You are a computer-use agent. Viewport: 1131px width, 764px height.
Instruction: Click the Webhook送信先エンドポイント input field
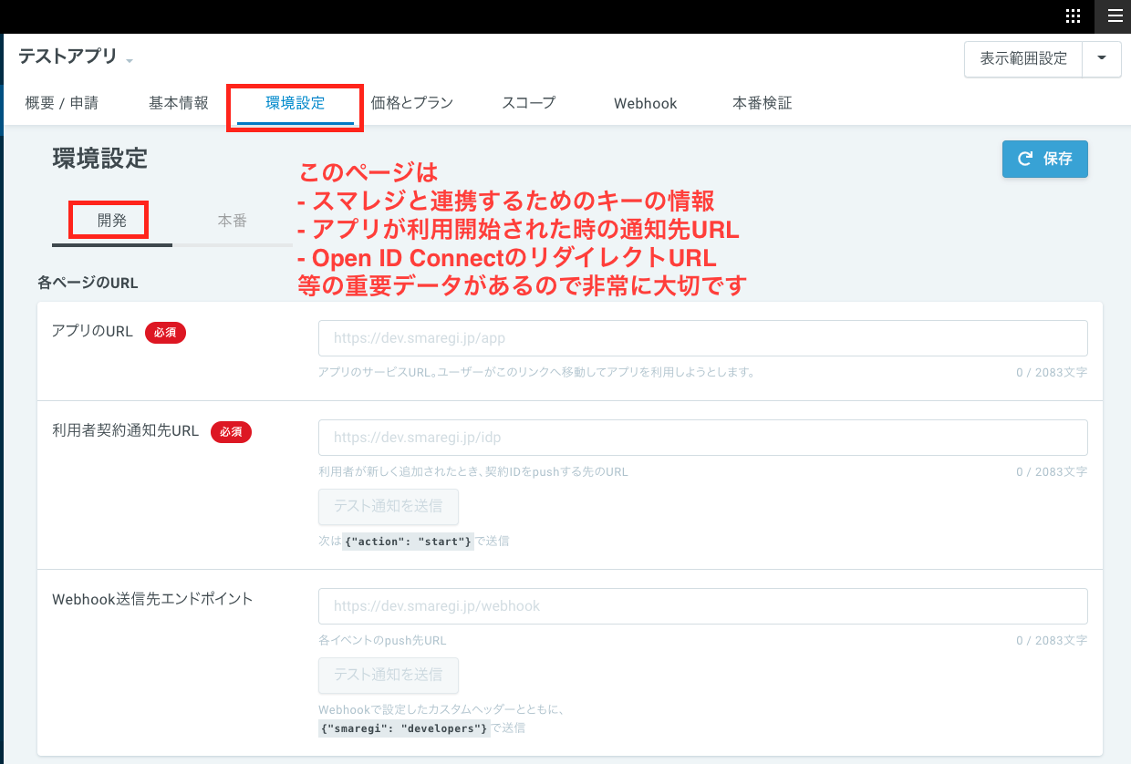click(x=702, y=605)
